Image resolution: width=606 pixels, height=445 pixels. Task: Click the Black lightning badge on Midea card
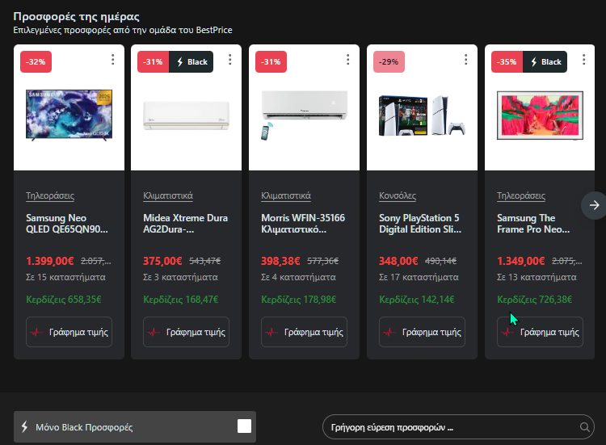(191, 62)
